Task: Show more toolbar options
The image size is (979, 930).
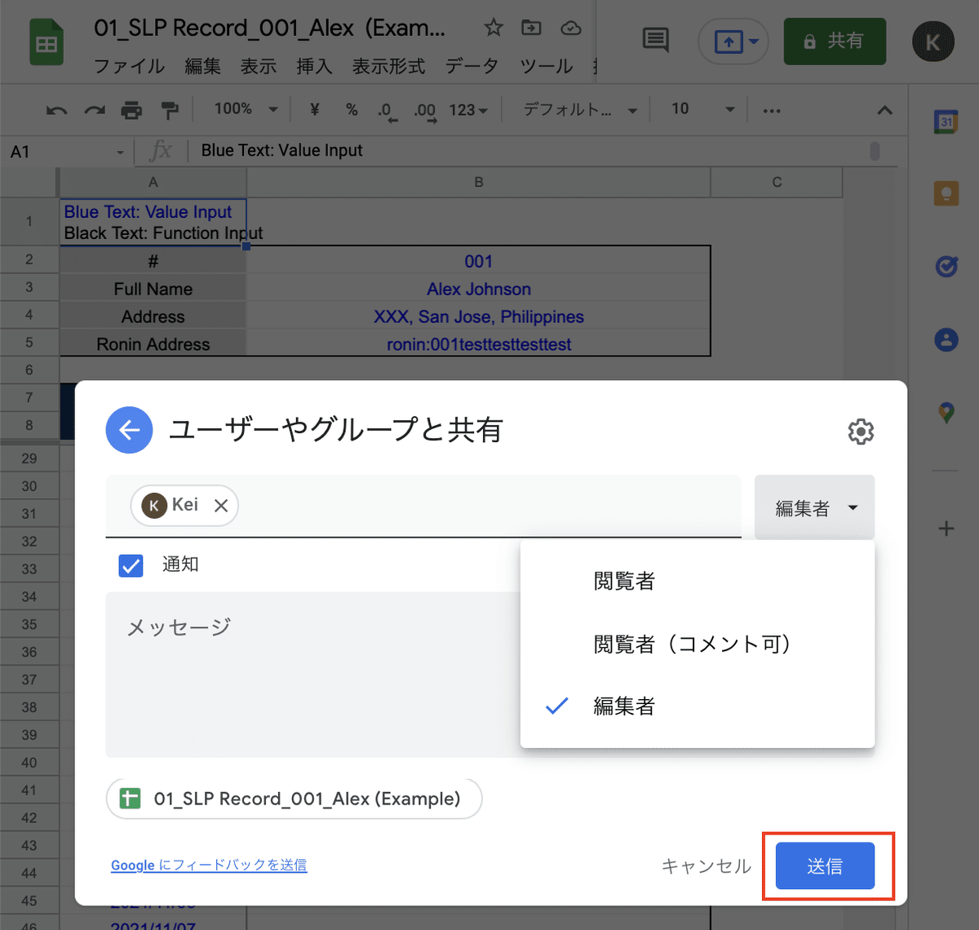Action: (x=772, y=110)
